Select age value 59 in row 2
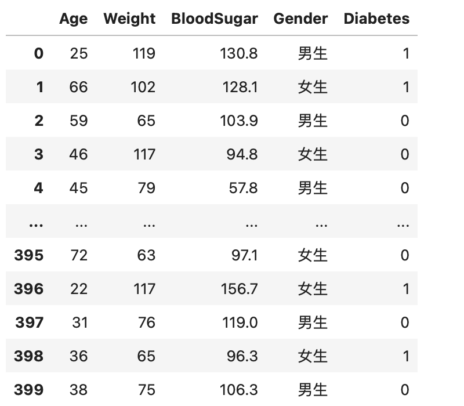This screenshot has height=406, width=464. coord(79,121)
